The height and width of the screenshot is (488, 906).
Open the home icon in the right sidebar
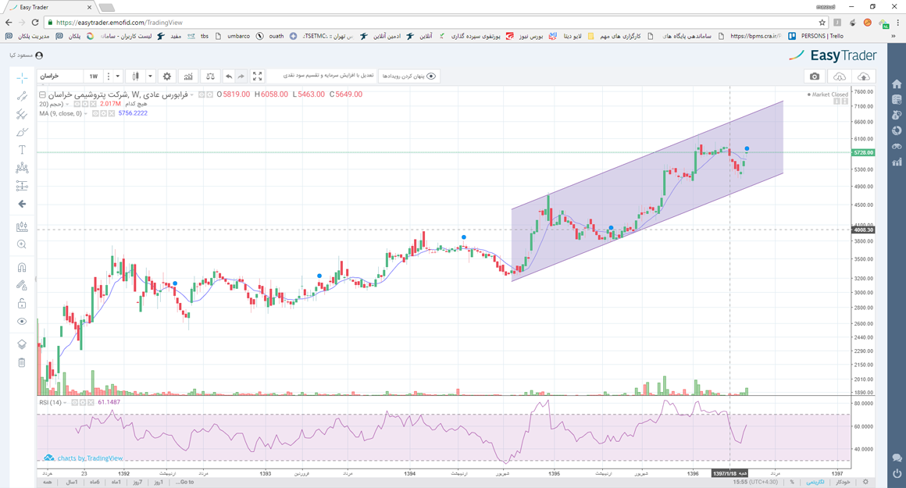pyautogui.click(x=897, y=84)
